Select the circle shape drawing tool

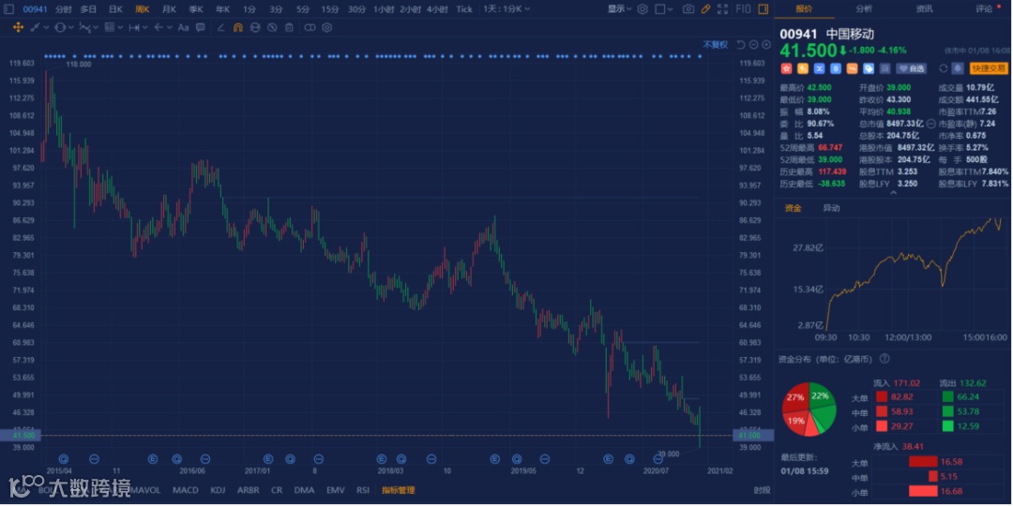click(x=60, y=28)
